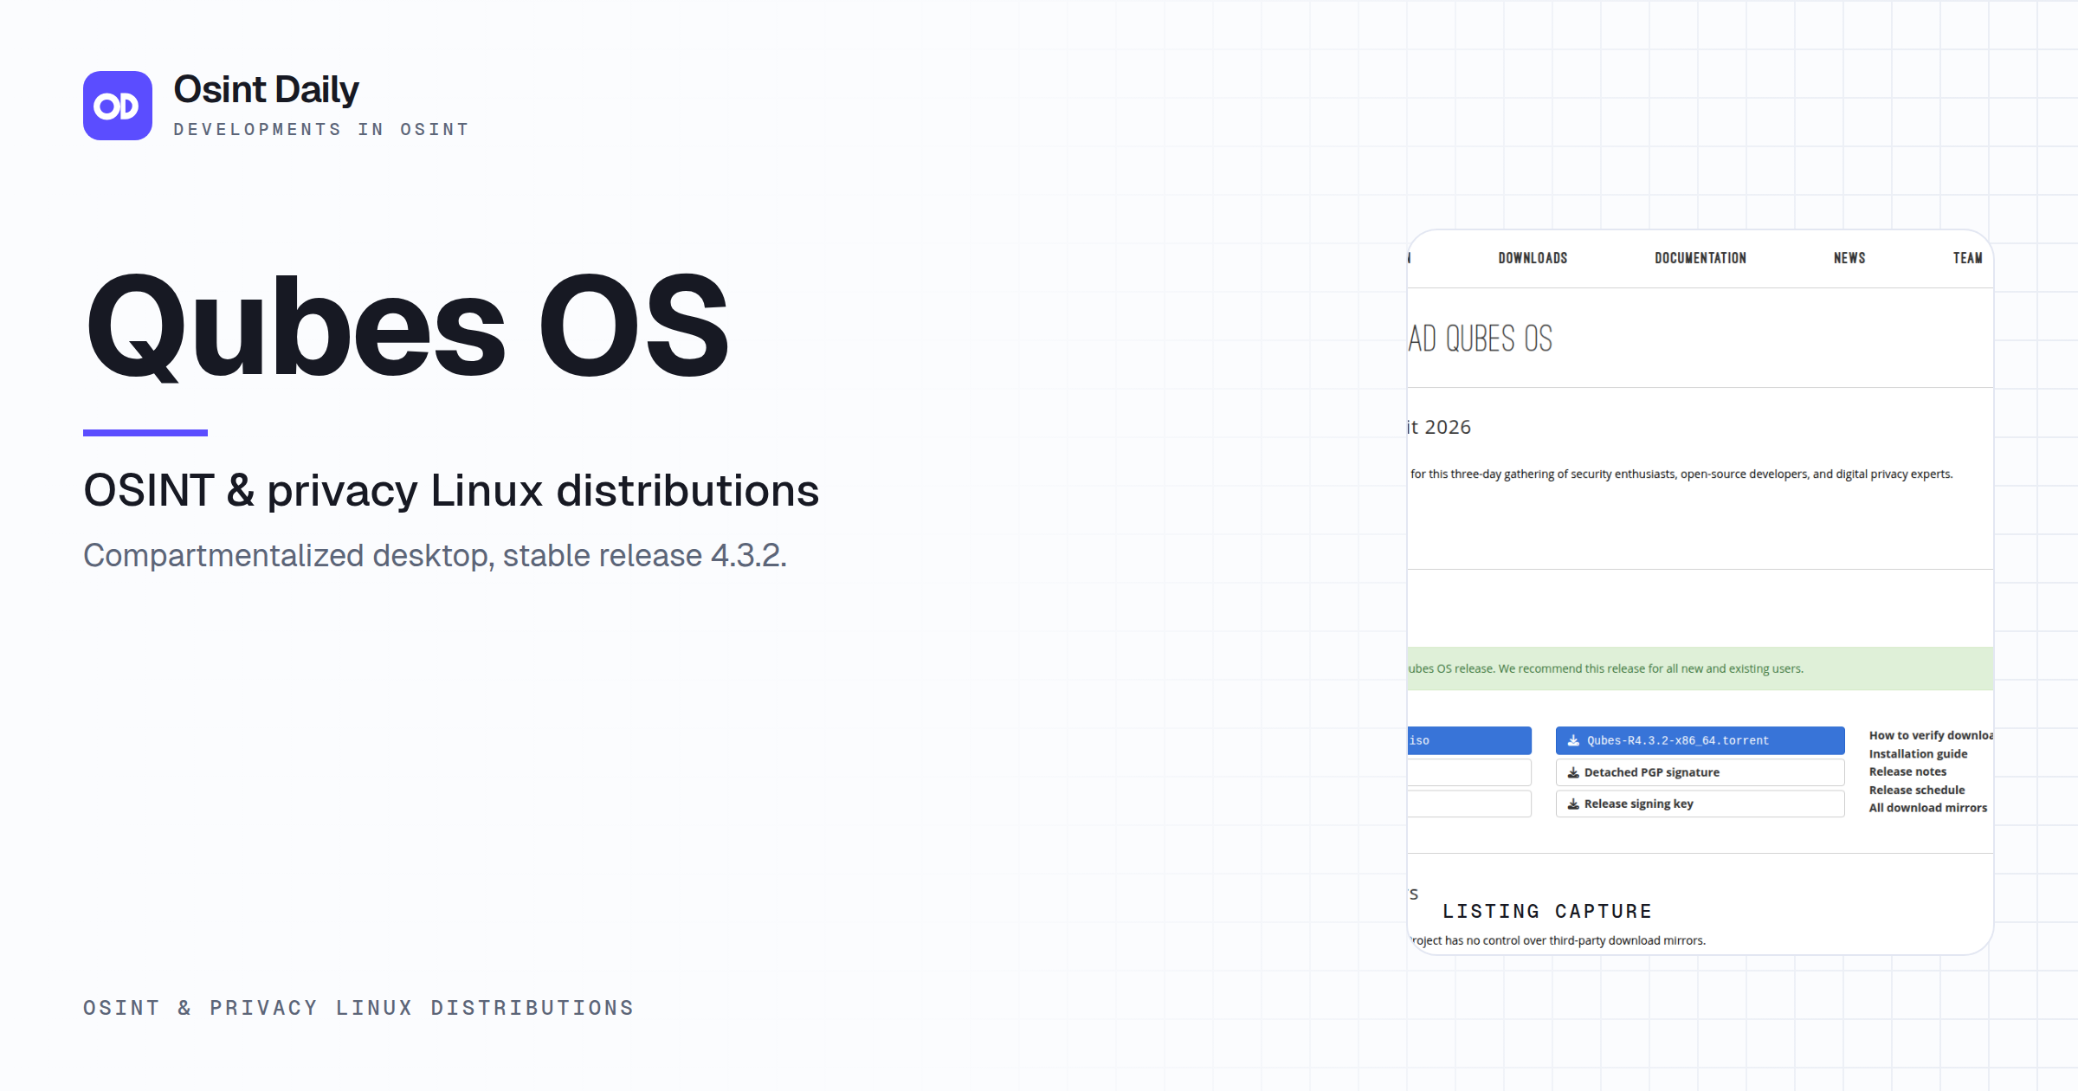Open the All download mirrors link
Image resolution: width=2078 pixels, height=1091 pixels.
pos(1928,808)
